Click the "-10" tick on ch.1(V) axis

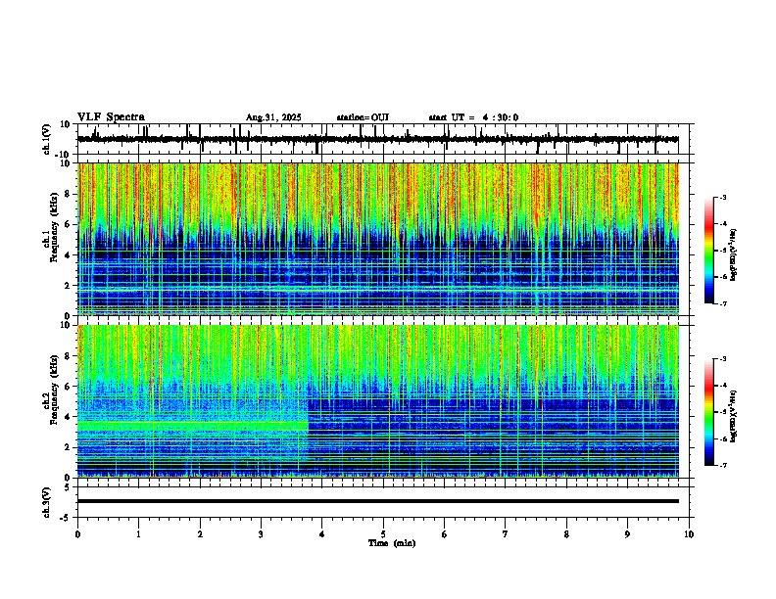coord(63,155)
